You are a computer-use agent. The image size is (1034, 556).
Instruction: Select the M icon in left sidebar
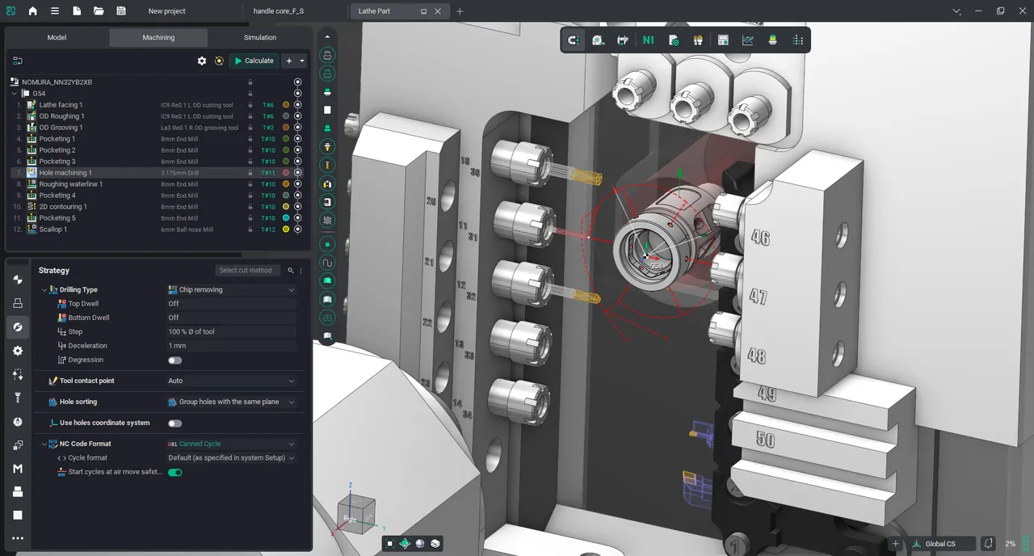(x=18, y=469)
